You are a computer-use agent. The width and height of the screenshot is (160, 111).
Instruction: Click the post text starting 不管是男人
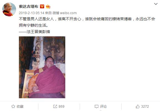point(87,19)
